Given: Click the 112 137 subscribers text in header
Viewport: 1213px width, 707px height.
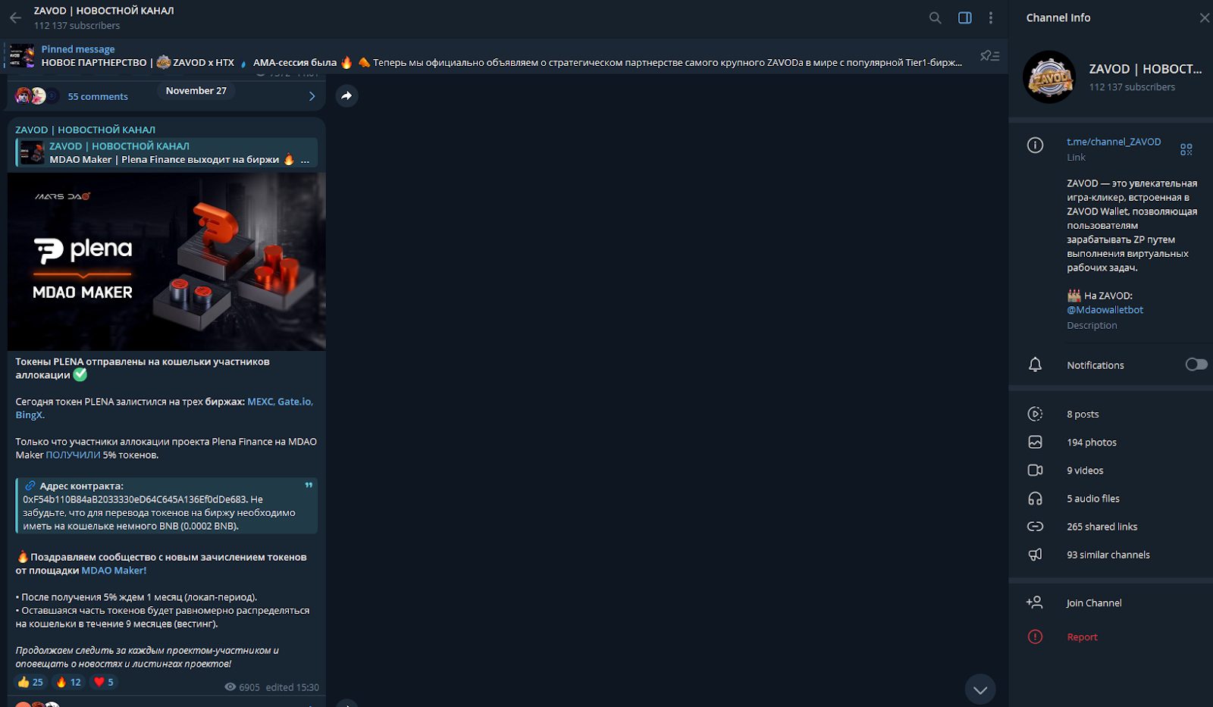Looking at the screenshot, I should point(77,25).
